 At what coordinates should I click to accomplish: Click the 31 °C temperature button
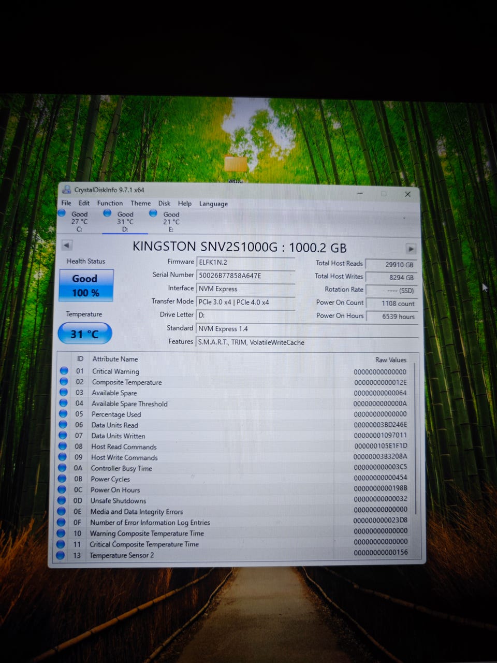pos(85,334)
